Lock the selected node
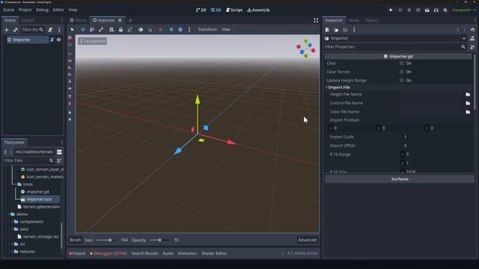The image size is (479, 269). pos(120,30)
